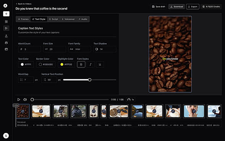Image resolution: width=225 pixels, height=141 pixels.
Task: Open the Font Family Inter dropdown
Action: [79, 49]
